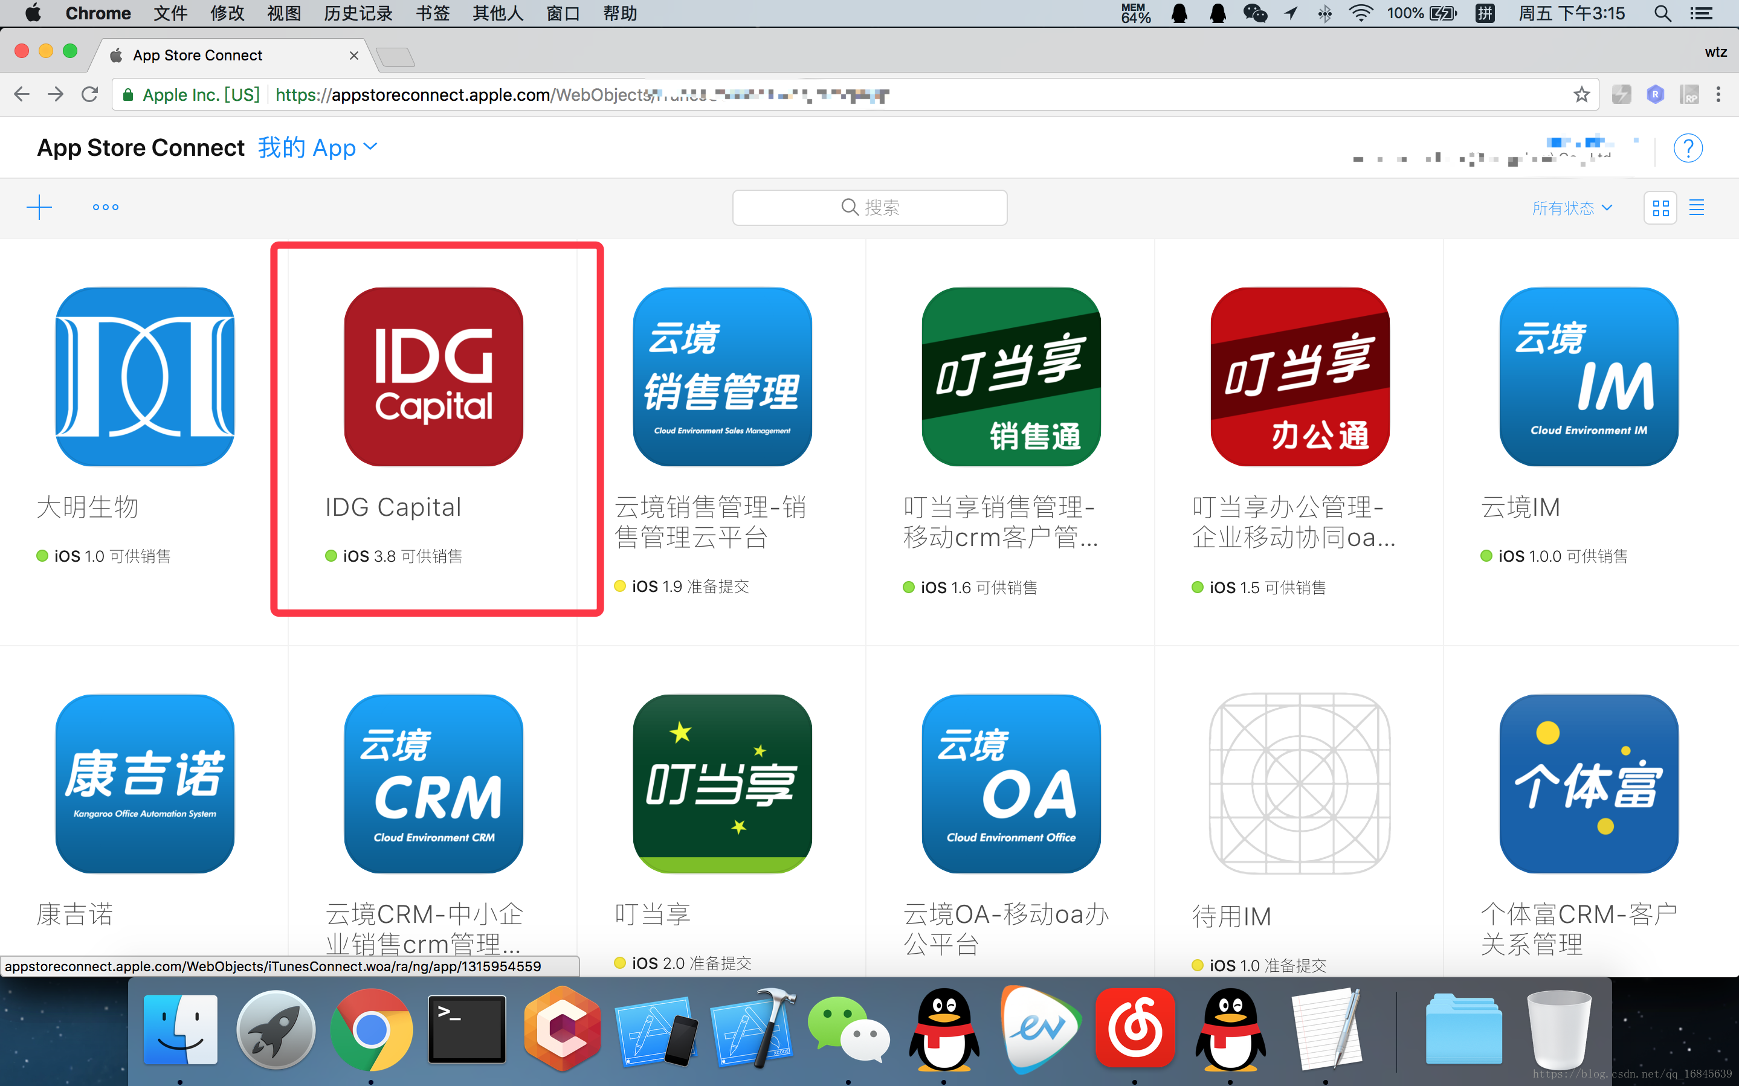Screen dimensions: 1739x1086
Task: Click the browser back arrow
Action: click(22, 95)
